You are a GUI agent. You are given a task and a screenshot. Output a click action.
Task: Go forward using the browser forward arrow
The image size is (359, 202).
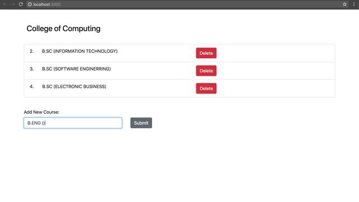coord(13,4)
